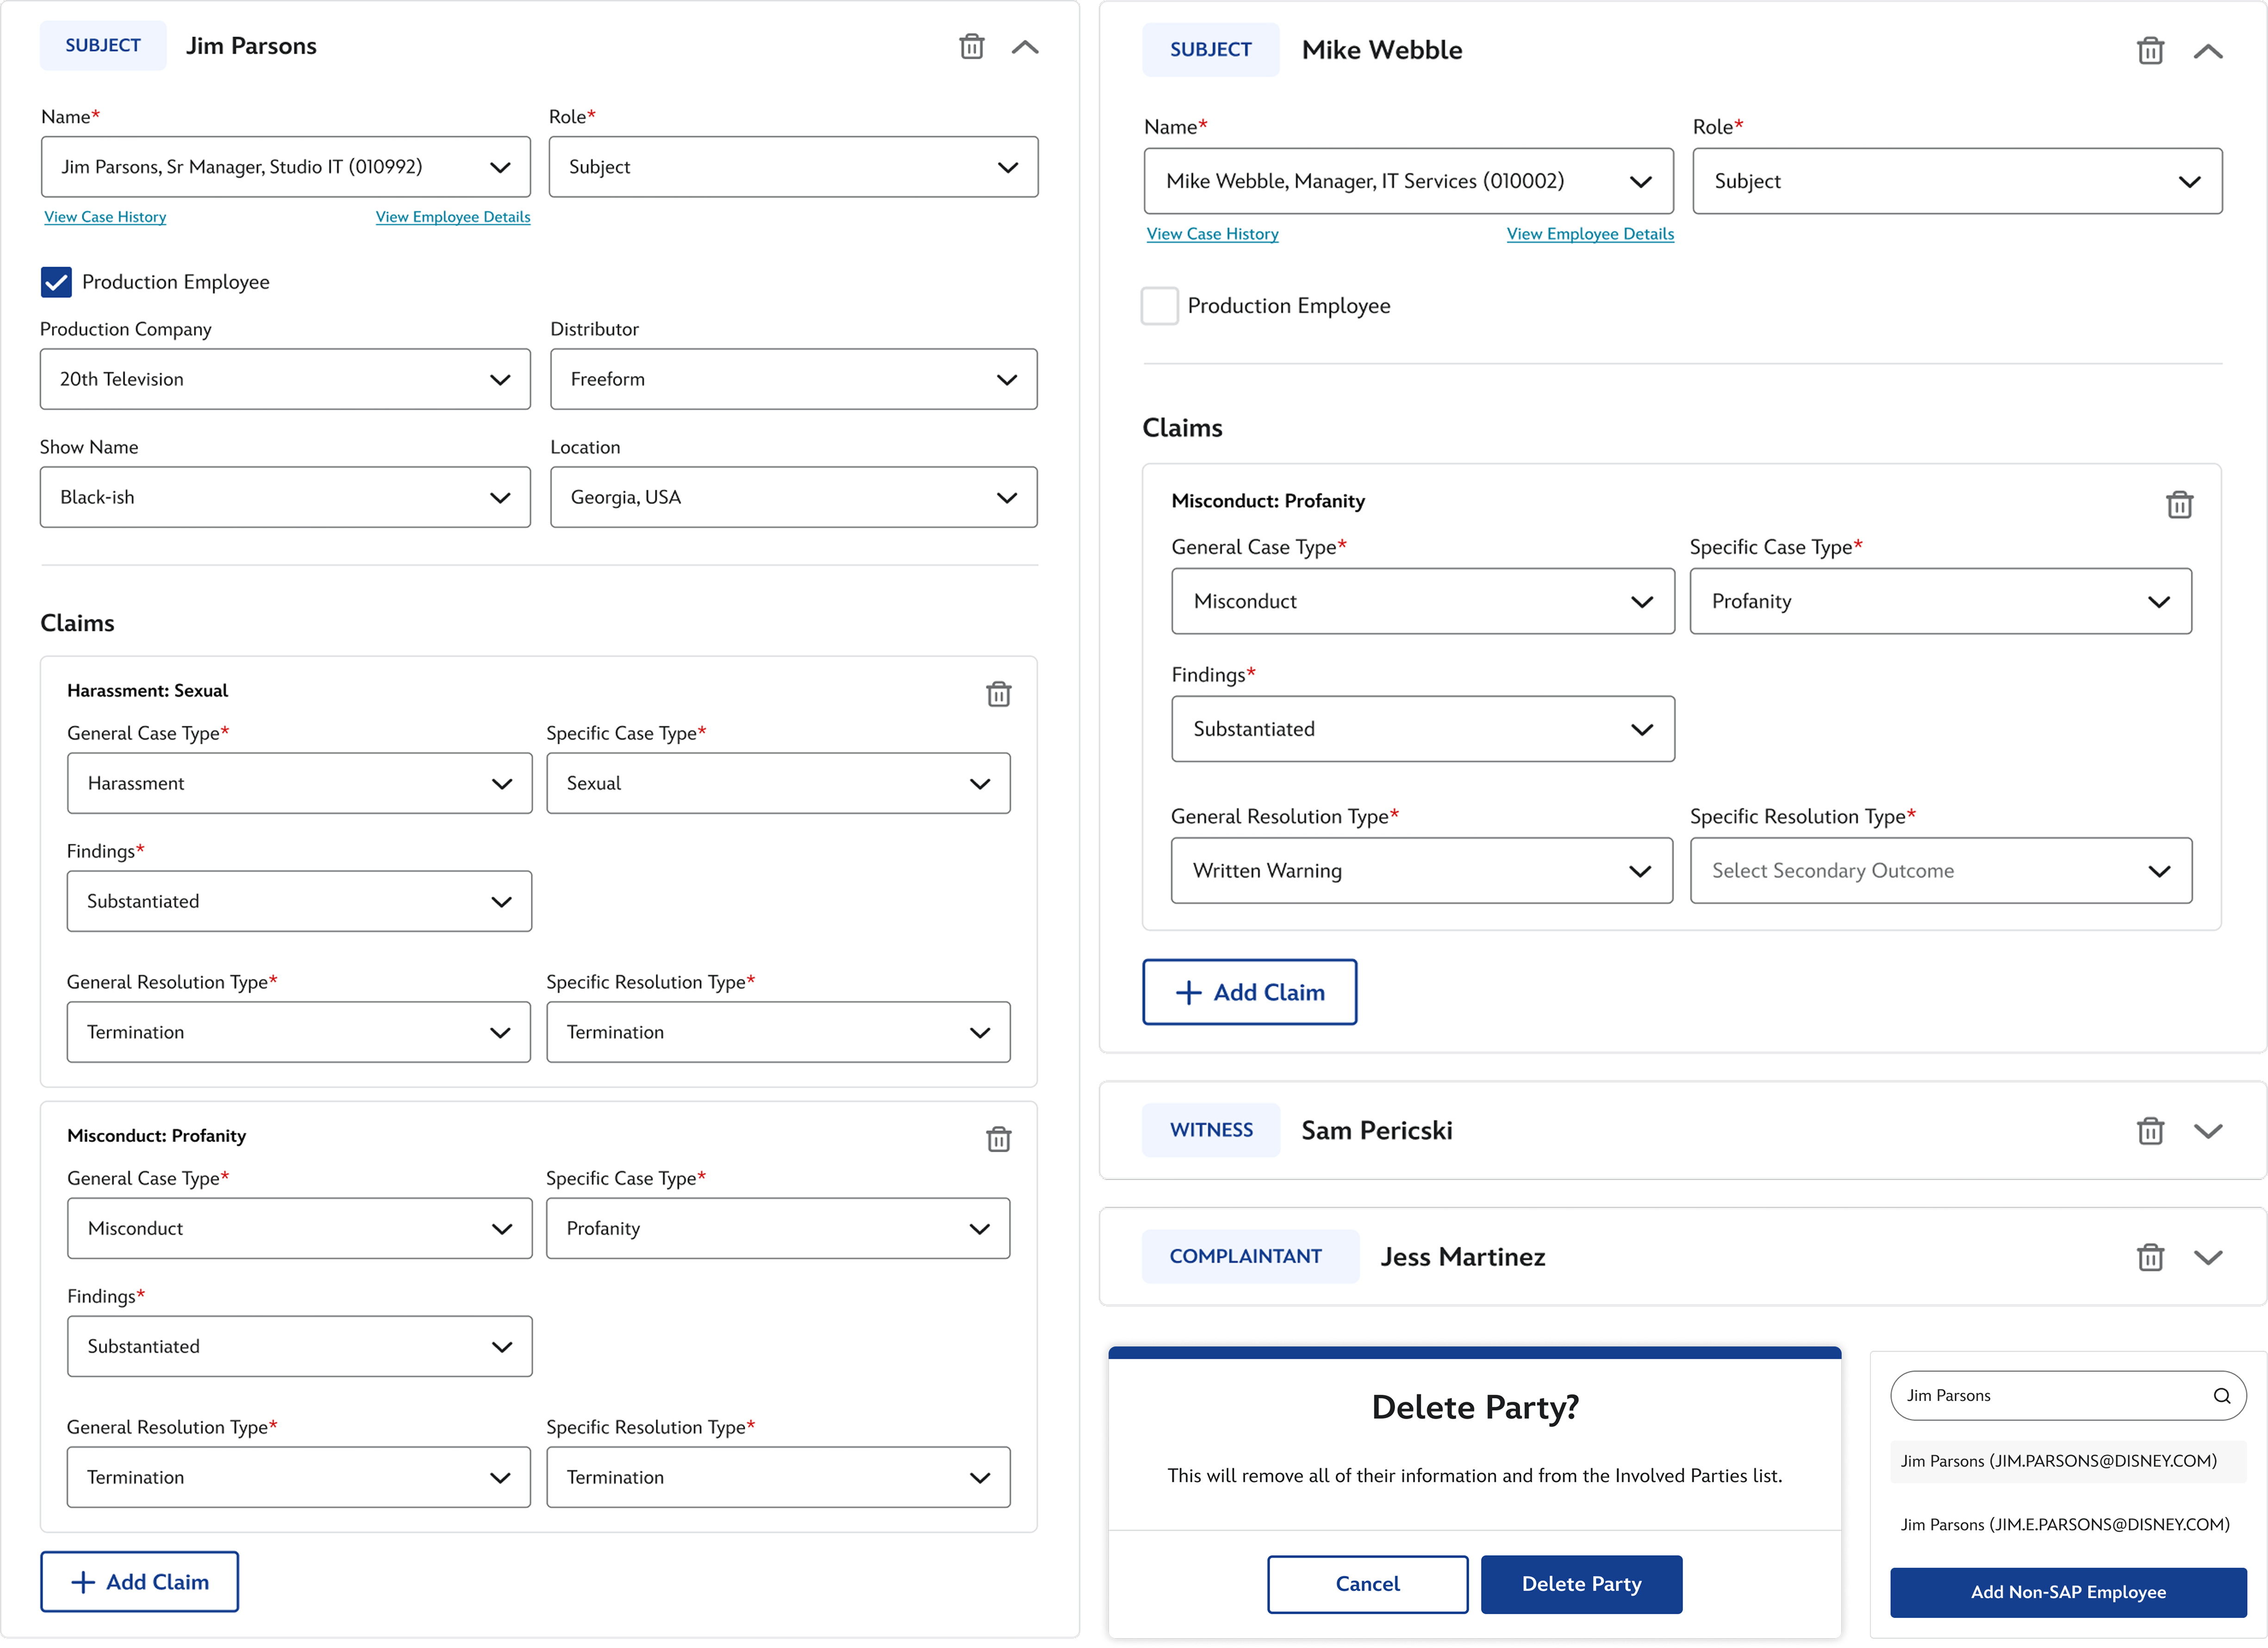Remove Jim Parsons' Misconduct: Profanity claim
Image resolution: width=2268 pixels, height=1648 pixels.
998,1139
